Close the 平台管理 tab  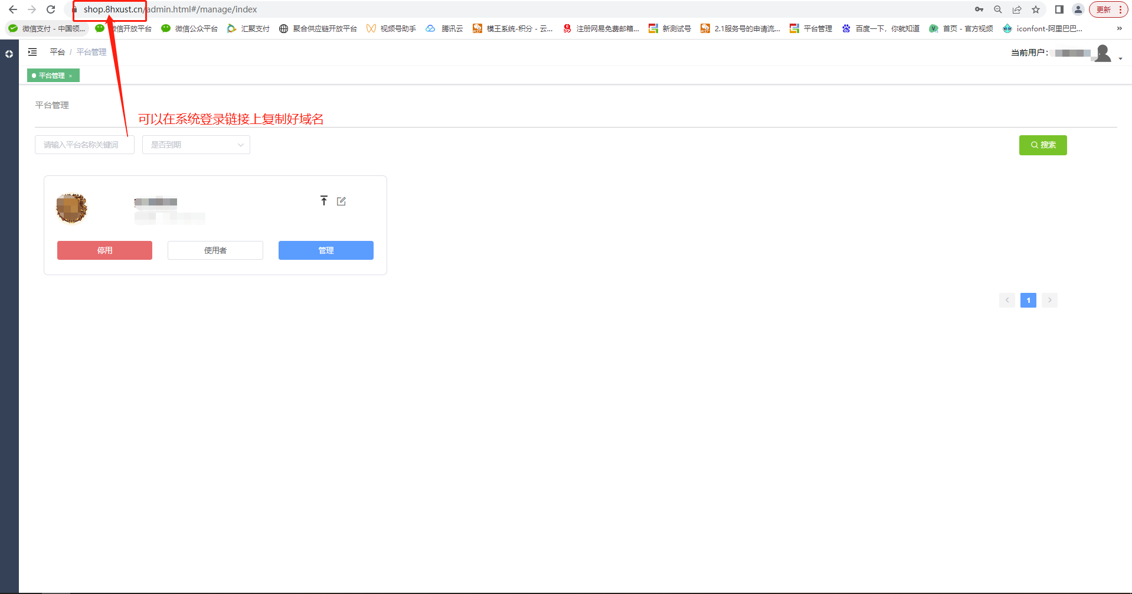pyautogui.click(x=70, y=76)
